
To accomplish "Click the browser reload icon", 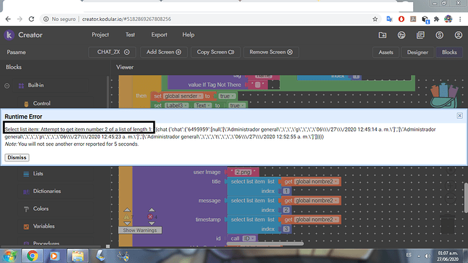I will [31, 19].
